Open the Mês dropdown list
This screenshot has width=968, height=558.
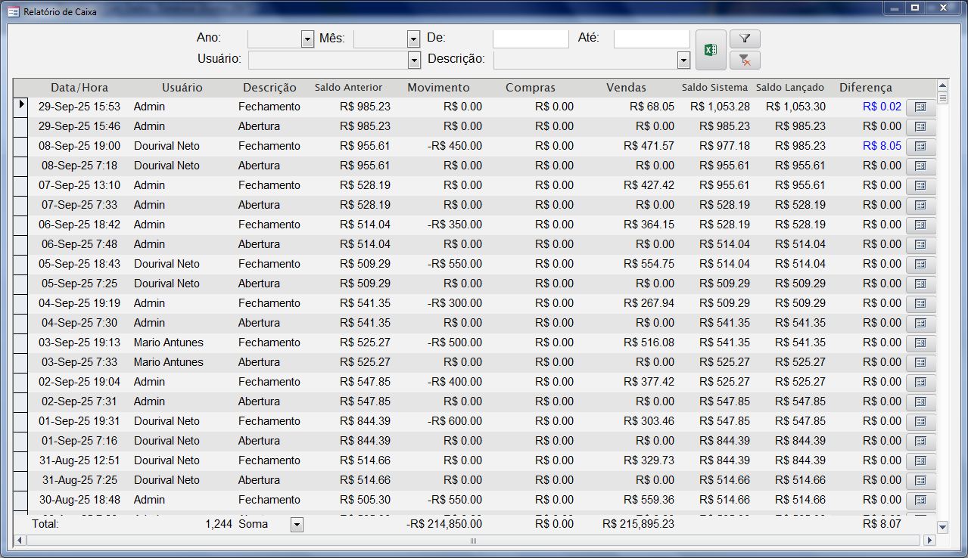(413, 39)
